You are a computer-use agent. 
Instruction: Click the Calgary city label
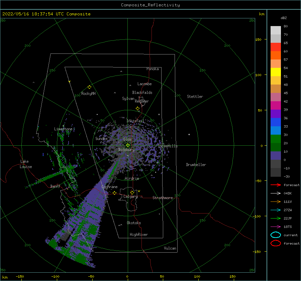[130, 196]
